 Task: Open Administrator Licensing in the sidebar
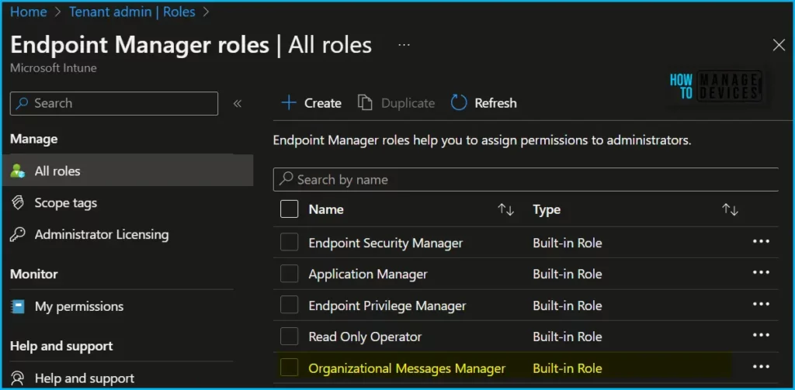pyautogui.click(x=102, y=235)
